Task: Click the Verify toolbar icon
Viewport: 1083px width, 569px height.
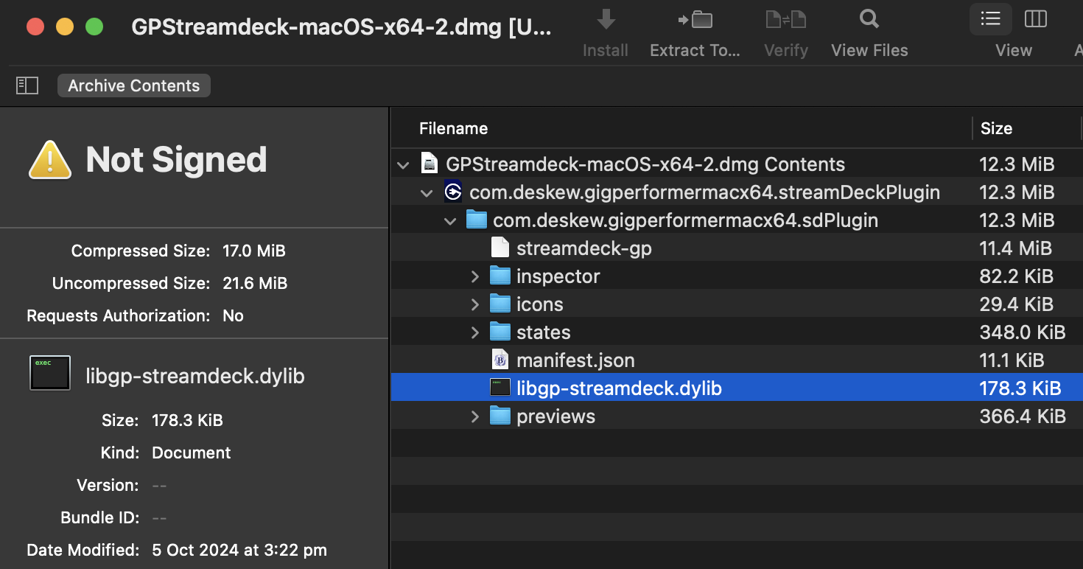Action: pyautogui.click(x=785, y=21)
